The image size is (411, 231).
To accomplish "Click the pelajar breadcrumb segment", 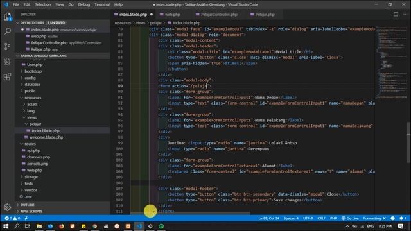I will point(155,23).
